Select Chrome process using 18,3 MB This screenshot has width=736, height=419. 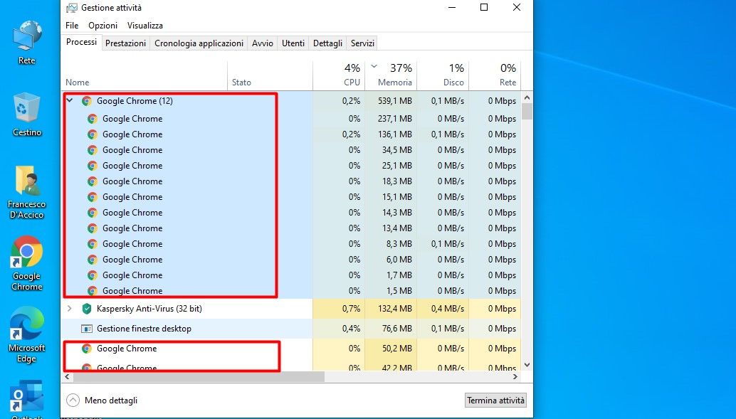(292, 181)
